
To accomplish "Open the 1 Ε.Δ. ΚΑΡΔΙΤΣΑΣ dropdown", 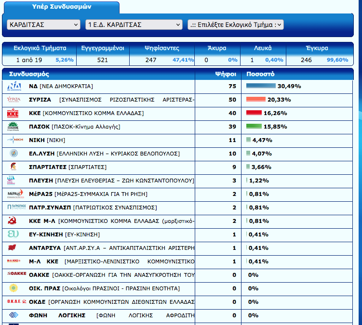I will pyautogui.click(x=134, y=25).
